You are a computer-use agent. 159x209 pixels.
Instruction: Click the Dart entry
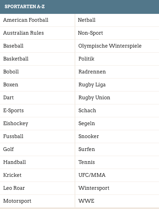click(x=8, y=98)
